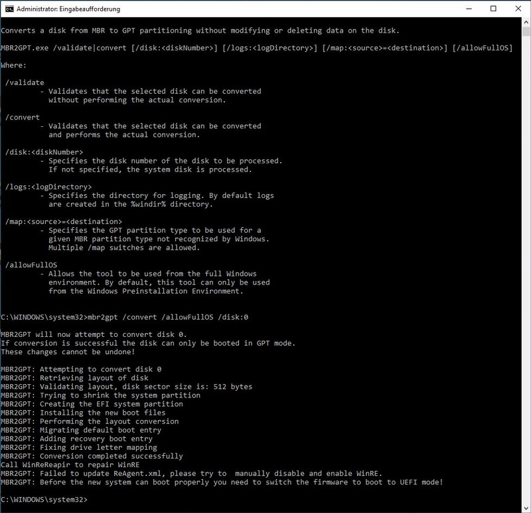This screenshot has width=531, height=513.
Task: Click 'MBR2GPT: Retrieving layout of disk'
Action: point(74,377)
